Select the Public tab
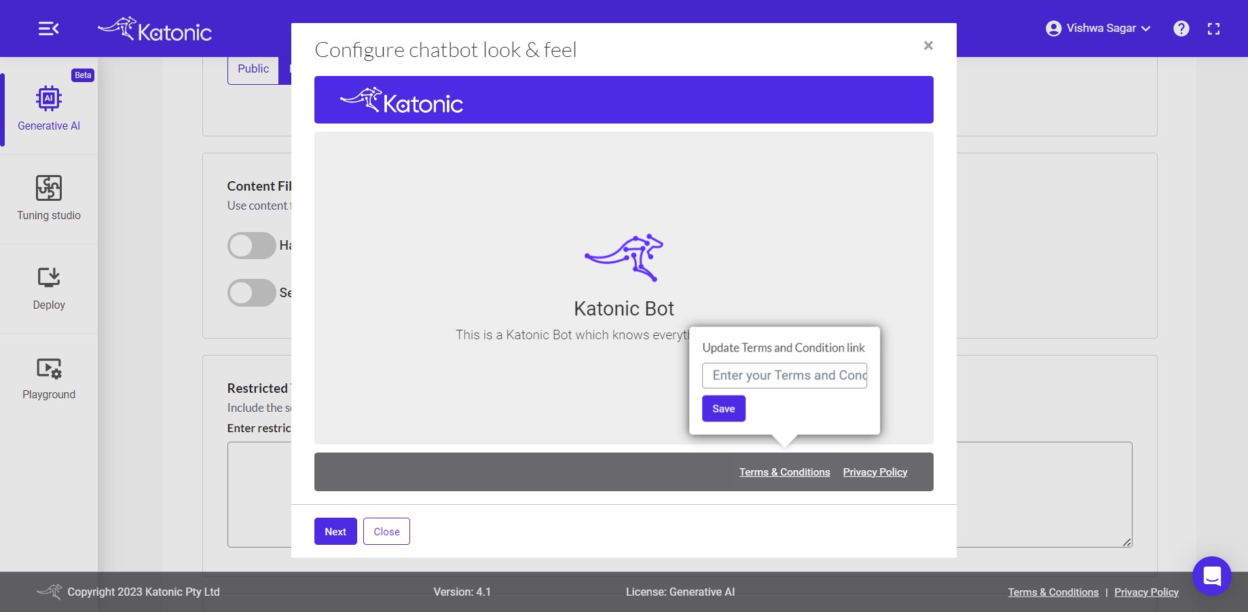1248x612 pixels. (253, 69)
